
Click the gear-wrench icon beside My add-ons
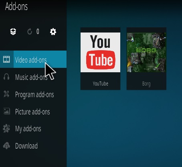tap(6, 128)
